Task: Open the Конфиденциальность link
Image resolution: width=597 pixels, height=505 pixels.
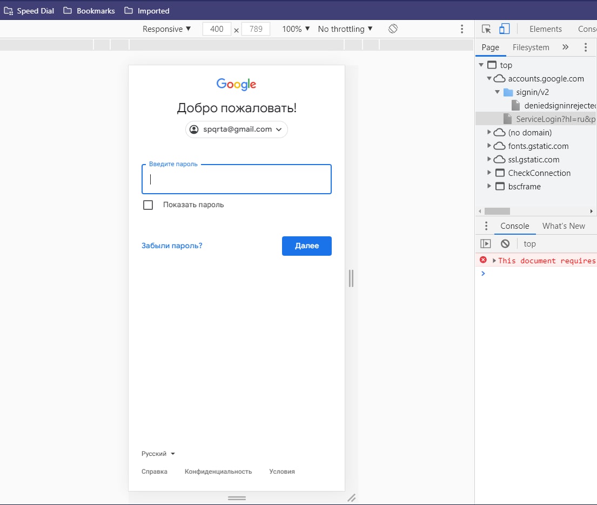Action: (x=218, y=472)
